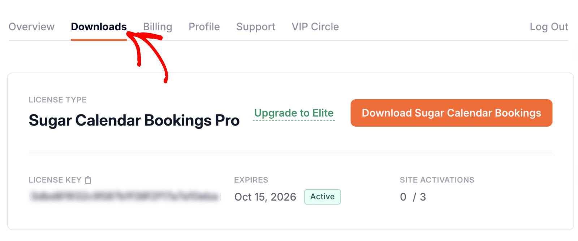Open the Billing section
Screen dimensions: 578x241
click(158, 27)
